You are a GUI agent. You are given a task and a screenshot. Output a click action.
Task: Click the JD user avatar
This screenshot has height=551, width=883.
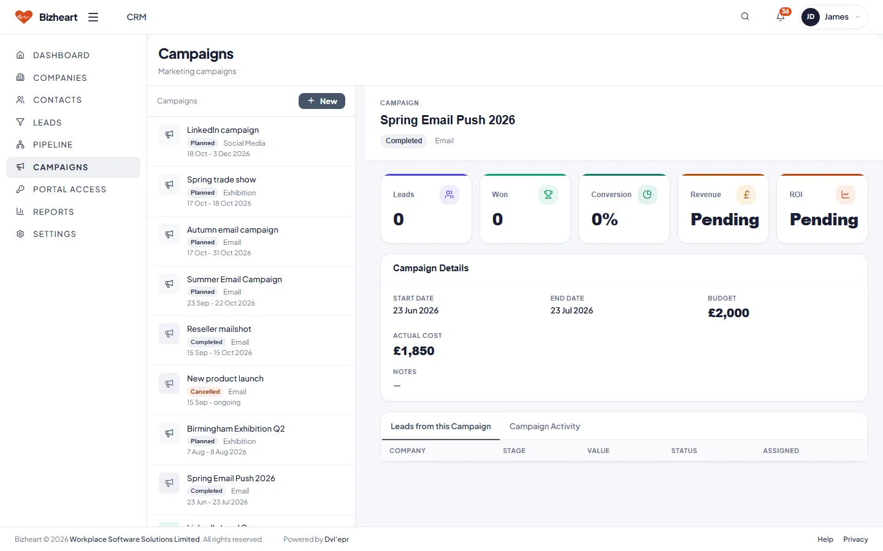click(x=811, y=17)
